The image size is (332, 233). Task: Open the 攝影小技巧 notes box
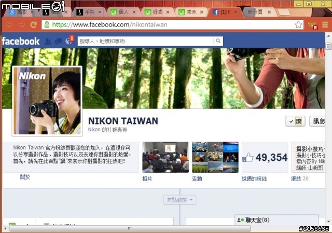pos(308,157)
